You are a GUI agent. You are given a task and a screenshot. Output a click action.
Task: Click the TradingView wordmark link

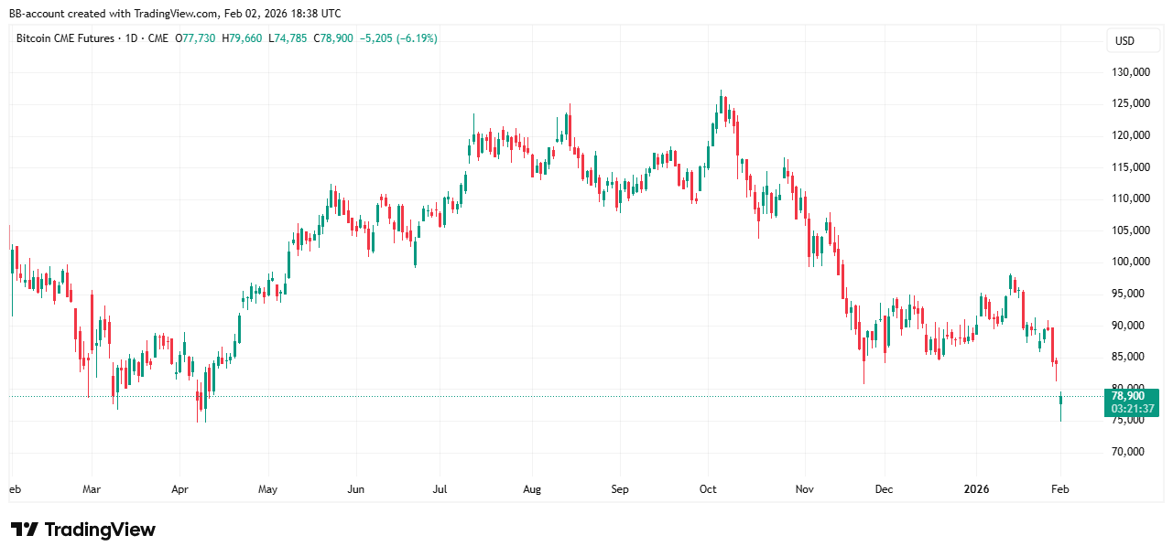100,530
